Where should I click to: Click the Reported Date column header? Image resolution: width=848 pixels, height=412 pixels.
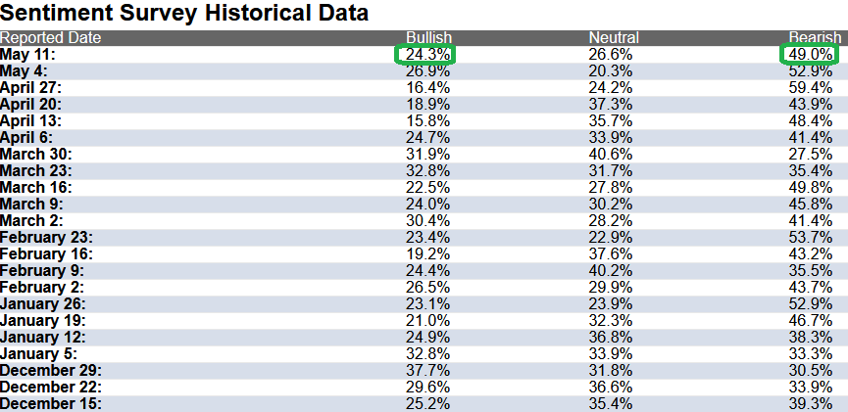(x=50, y=38)
